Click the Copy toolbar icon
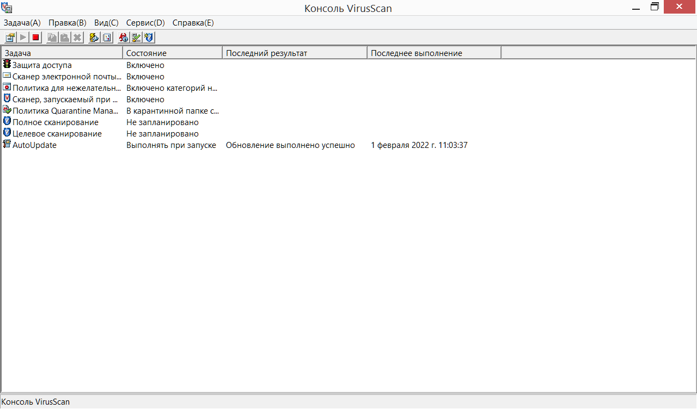697x409 pixels. pos(52,38)
